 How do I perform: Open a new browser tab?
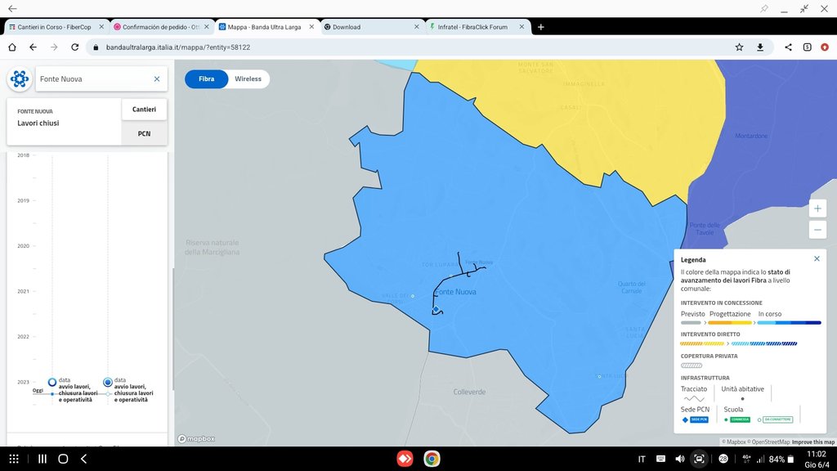point(540,27)
